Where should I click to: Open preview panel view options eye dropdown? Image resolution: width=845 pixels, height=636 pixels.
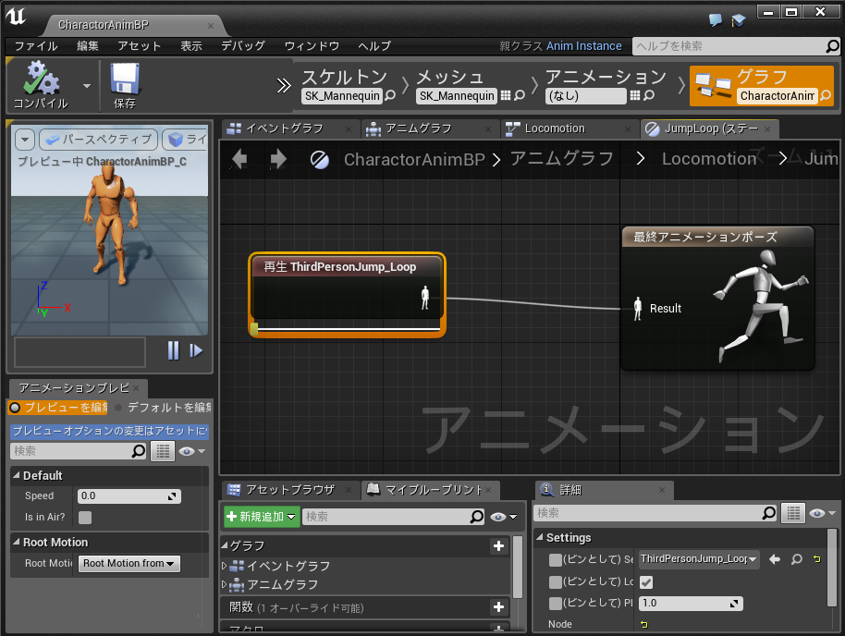192,451
